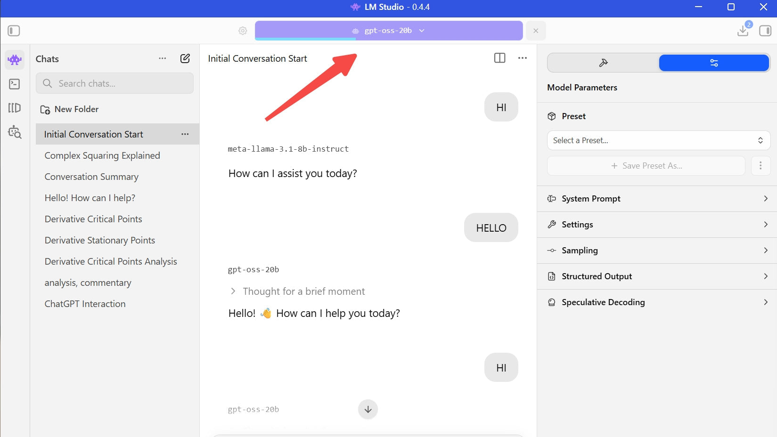777x437 pixels.
Task: Create a new chat with pencil icon
Action: tap(185, 58)
